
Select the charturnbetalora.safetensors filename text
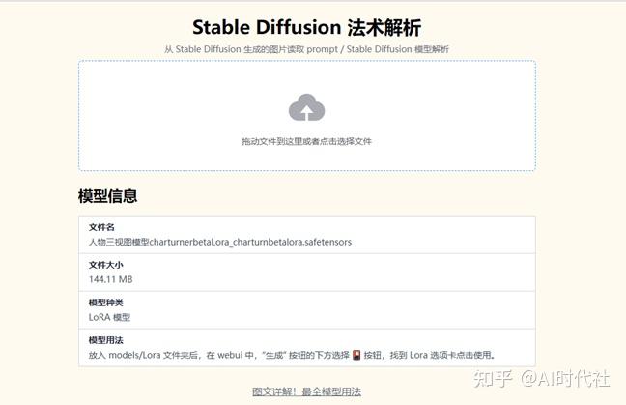point(292,242)
